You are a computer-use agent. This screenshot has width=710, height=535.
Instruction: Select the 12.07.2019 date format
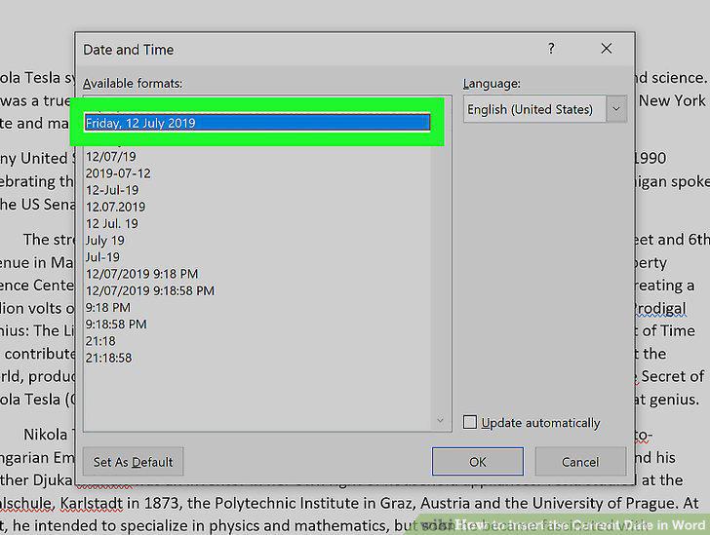pos(115,207)
